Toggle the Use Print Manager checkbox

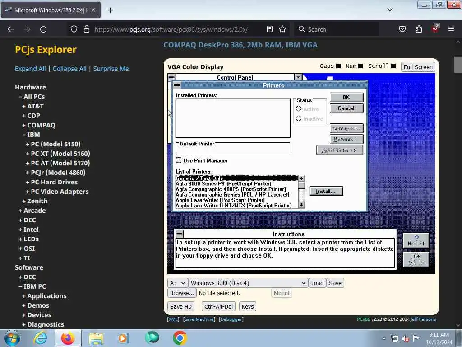(x=179, y=160)
